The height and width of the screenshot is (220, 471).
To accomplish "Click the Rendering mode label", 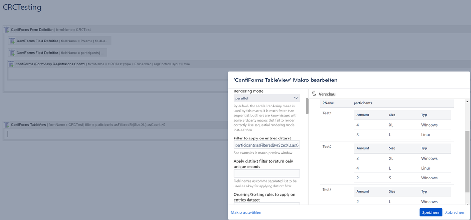I will [x=249, y=91].
